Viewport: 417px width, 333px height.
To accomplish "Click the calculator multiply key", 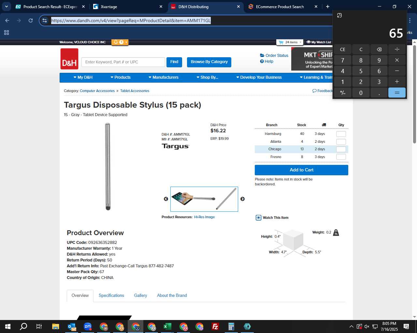I will [397, 60].
